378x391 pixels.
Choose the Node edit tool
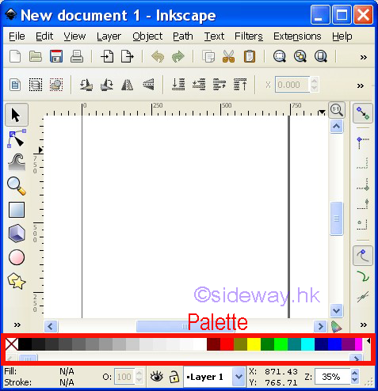tap(17, 139)
